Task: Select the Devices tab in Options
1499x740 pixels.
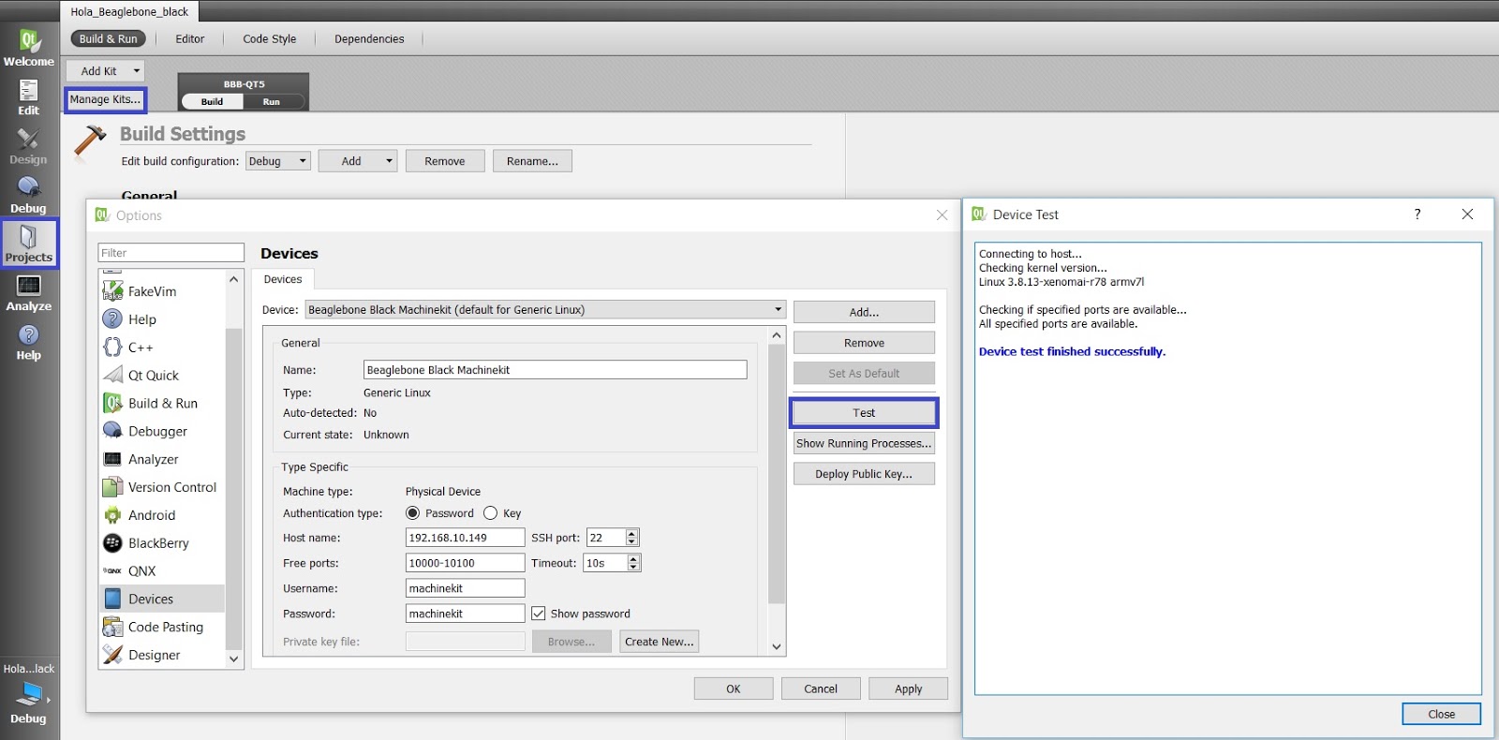Action: (283, 279)
